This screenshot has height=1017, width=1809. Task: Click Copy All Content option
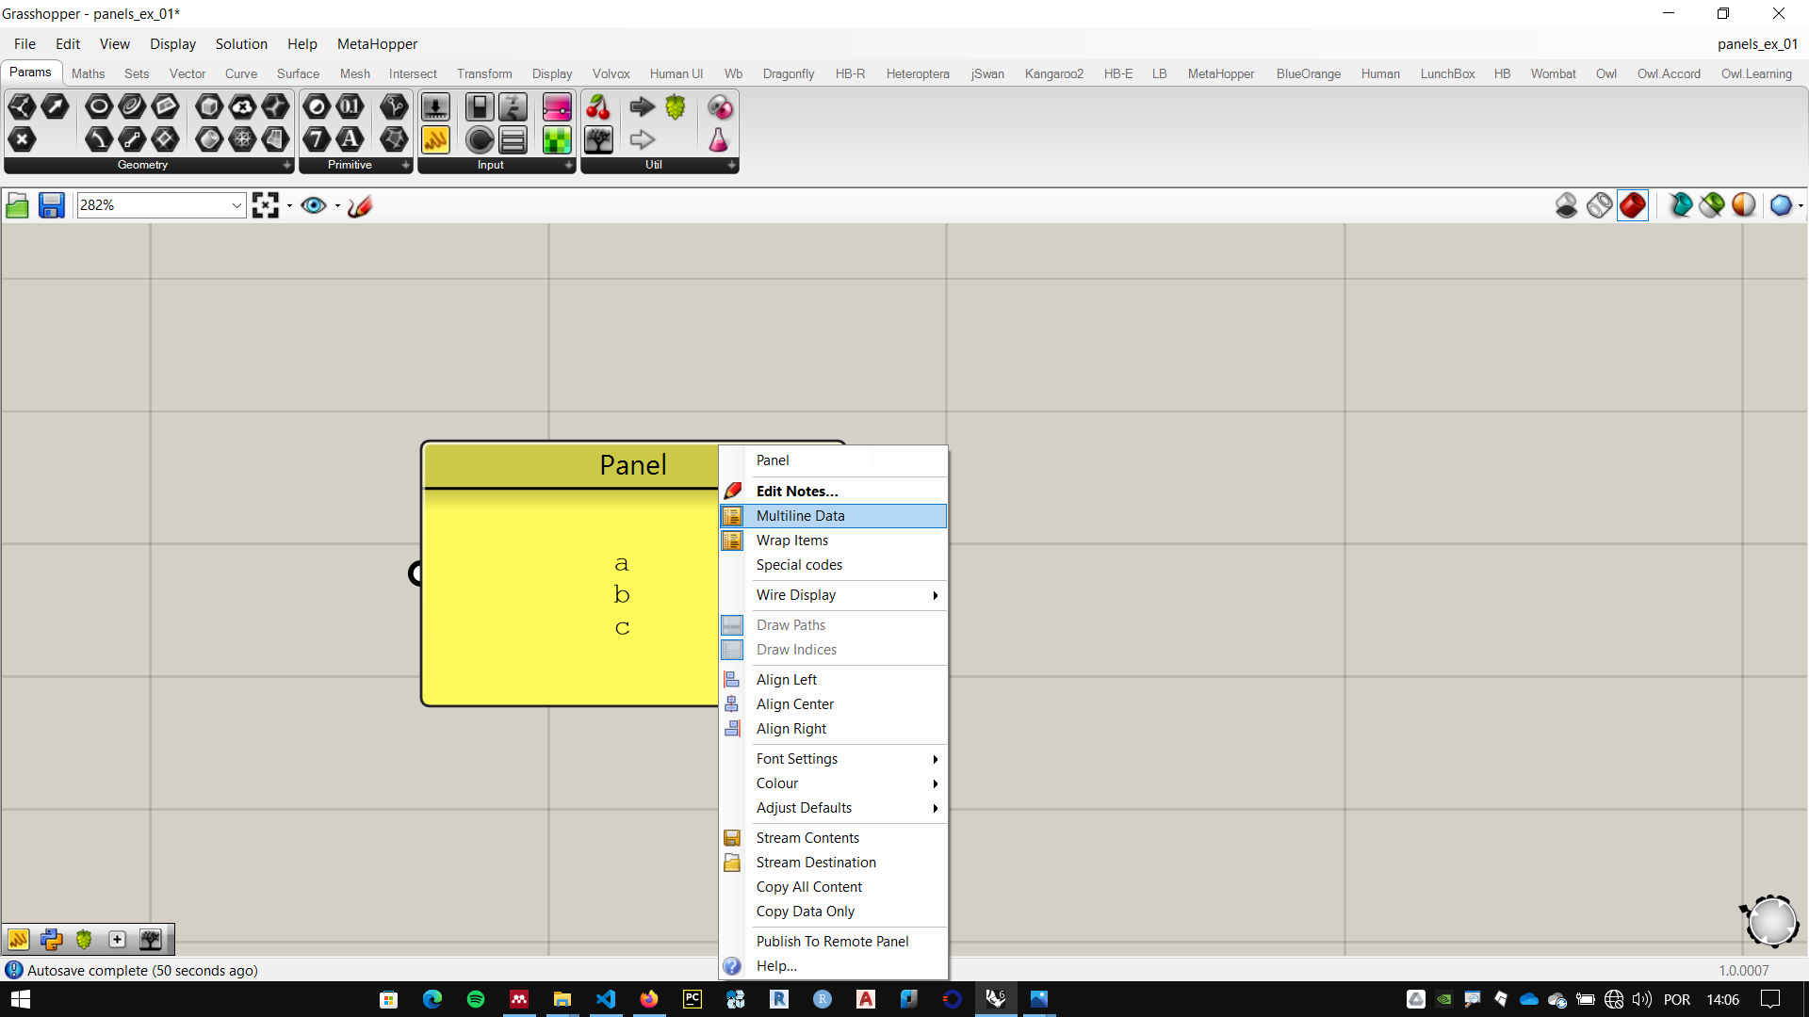[x=810, y=885]
